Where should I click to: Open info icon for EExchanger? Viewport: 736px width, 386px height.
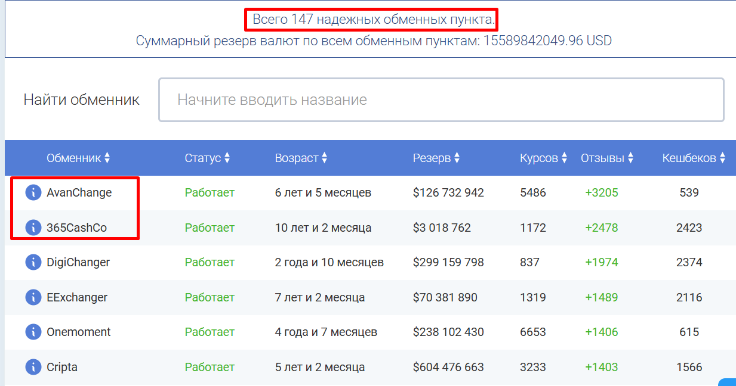tap(33, 297)
